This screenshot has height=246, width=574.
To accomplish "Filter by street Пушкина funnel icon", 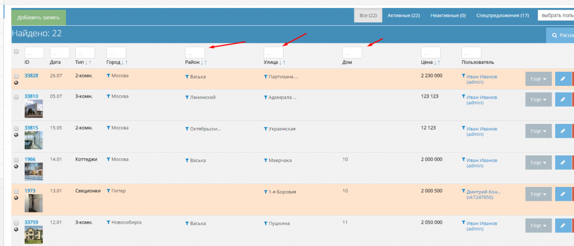I will [x=265, y=223].
